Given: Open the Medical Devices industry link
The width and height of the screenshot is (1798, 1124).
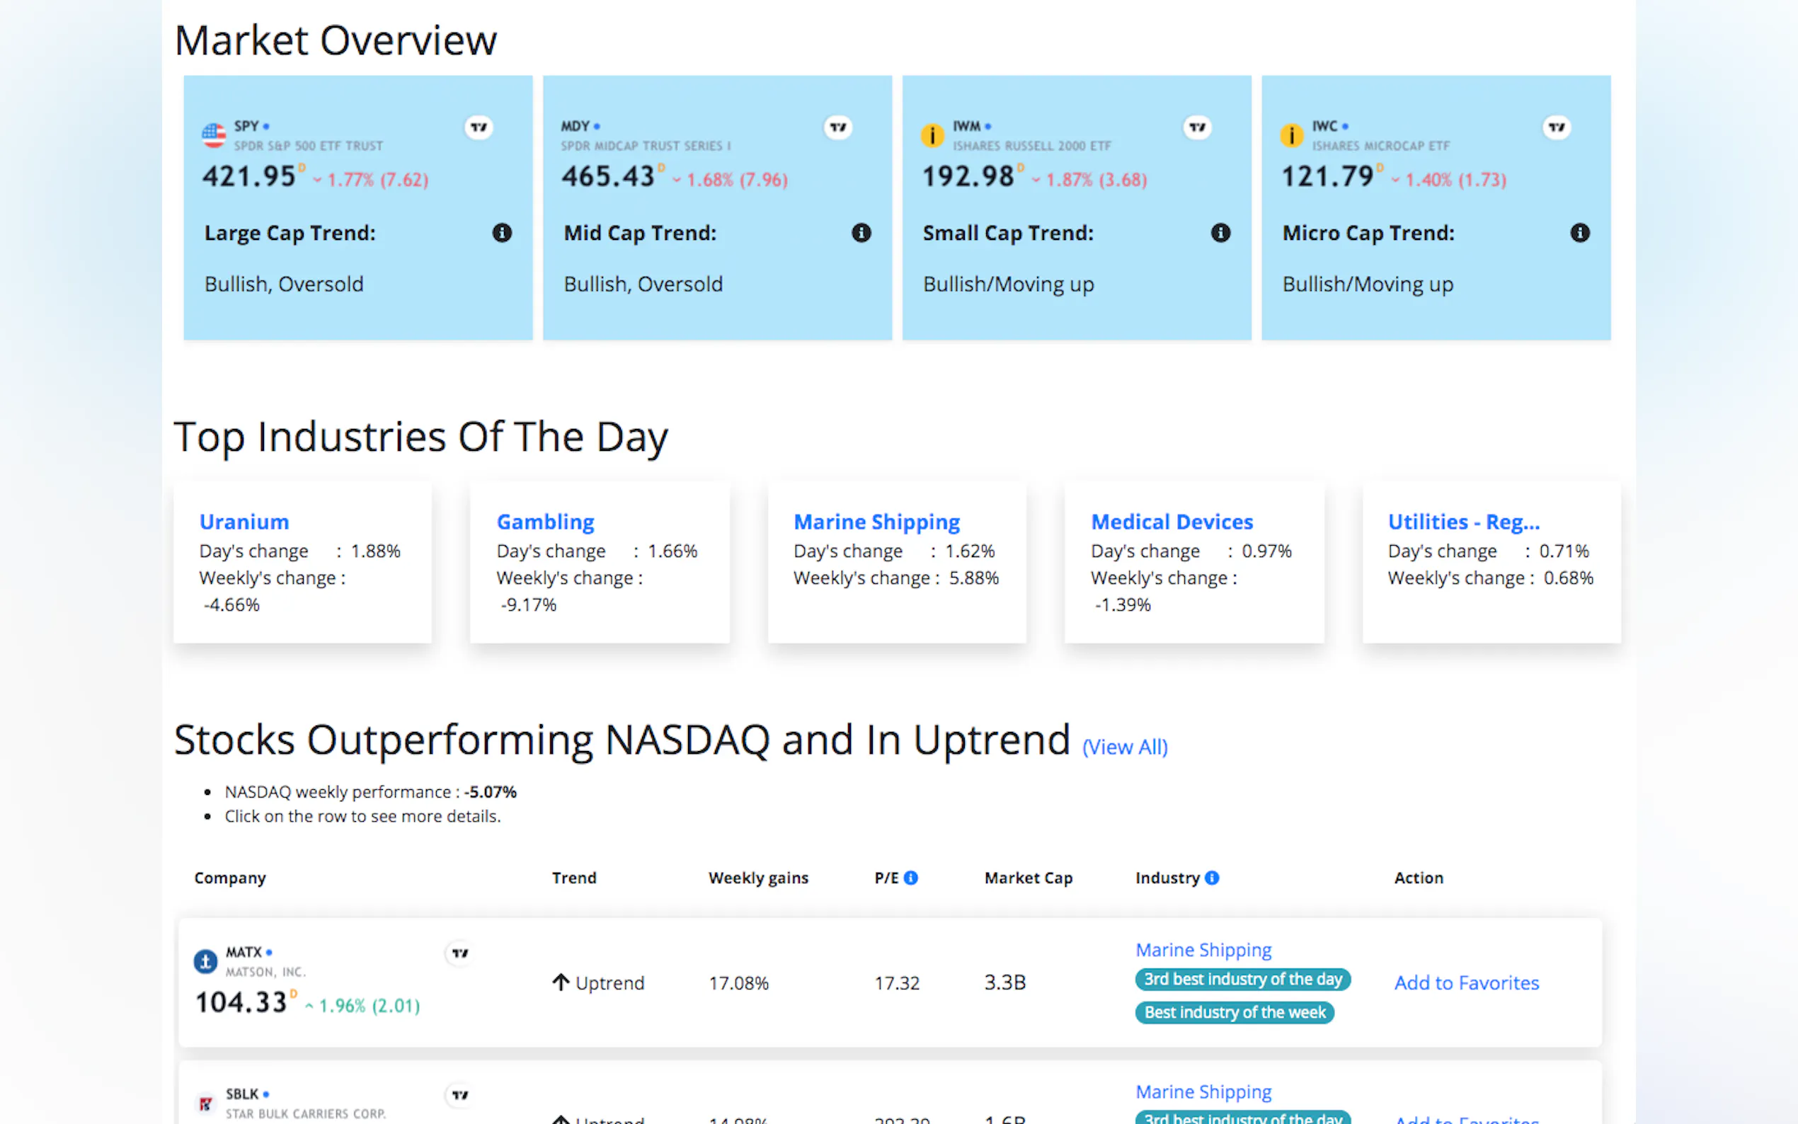Looking at the screenshot, I should click(1172, 522).
